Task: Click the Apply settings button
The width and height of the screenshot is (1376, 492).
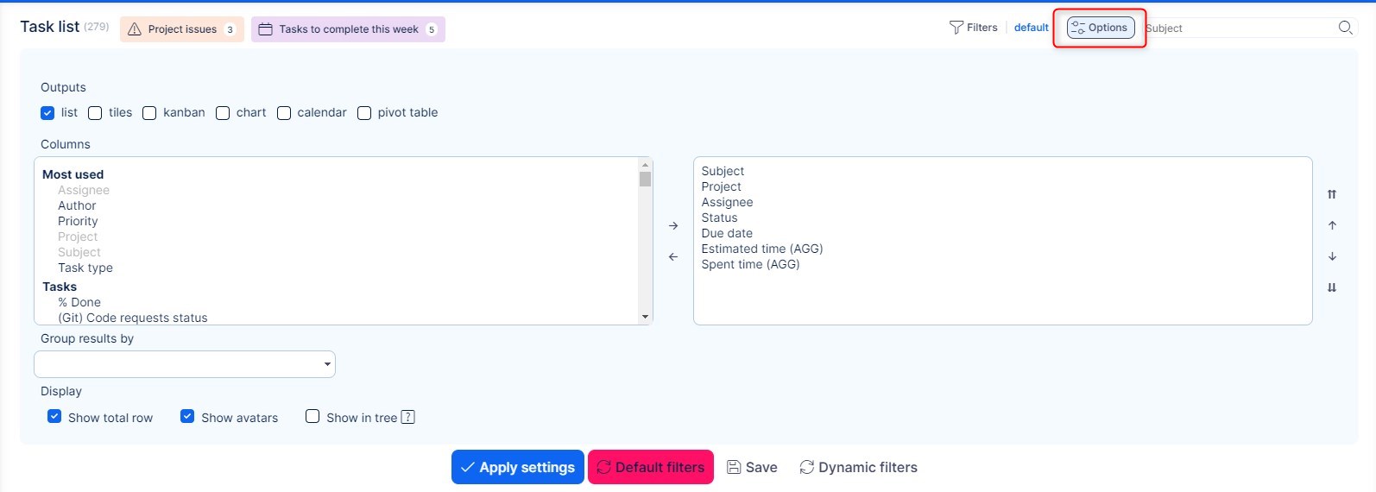Action: 517,467
